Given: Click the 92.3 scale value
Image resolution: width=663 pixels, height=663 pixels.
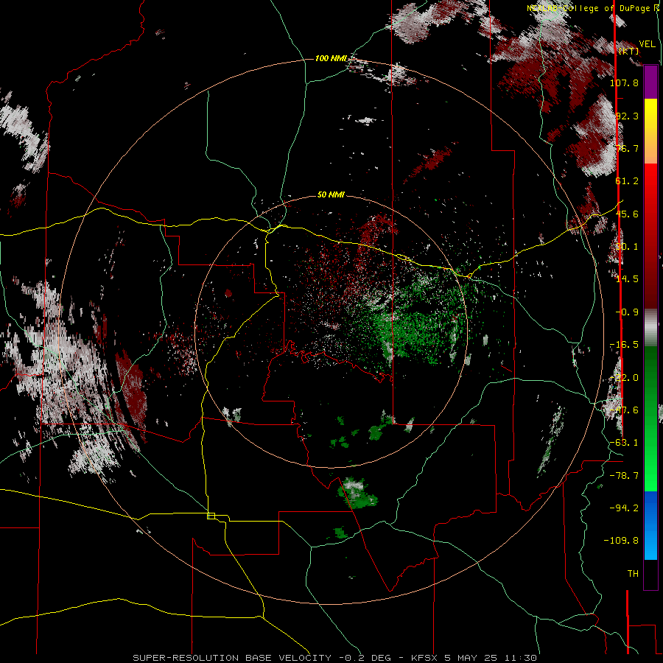Looking at the screenshot, I should pos(627,116).
